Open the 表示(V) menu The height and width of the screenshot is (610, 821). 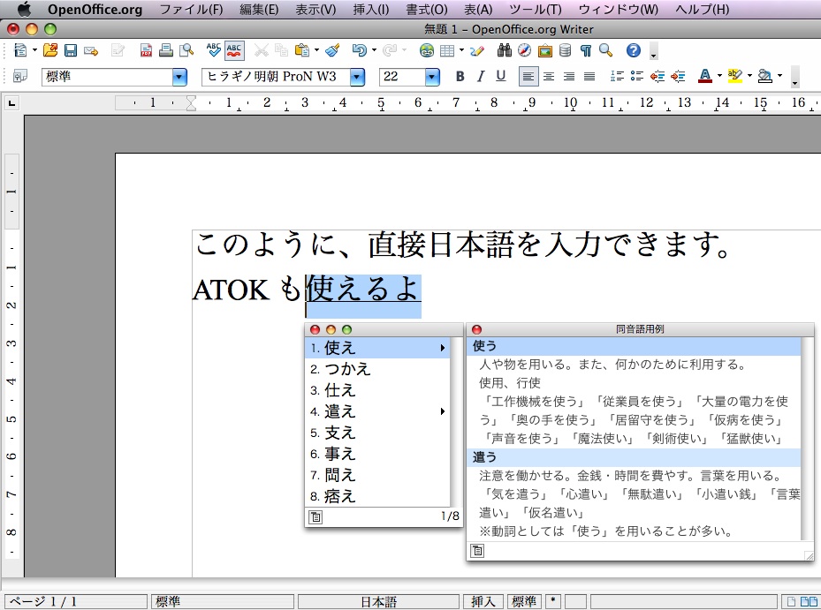pos(315,10)
